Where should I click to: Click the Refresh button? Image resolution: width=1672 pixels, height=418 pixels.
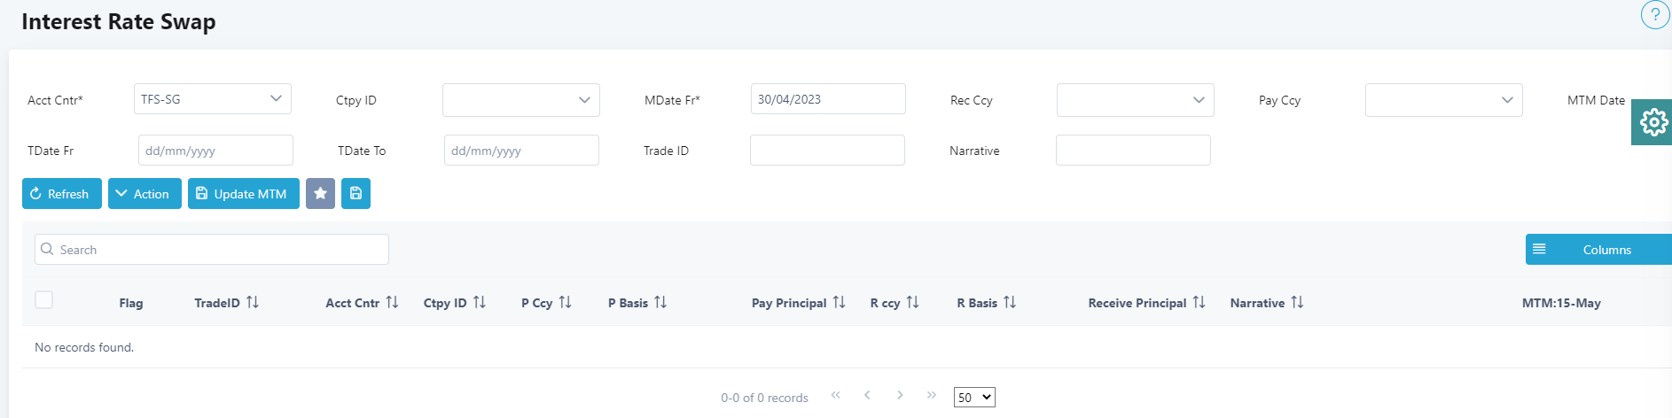tap(62, 194)
